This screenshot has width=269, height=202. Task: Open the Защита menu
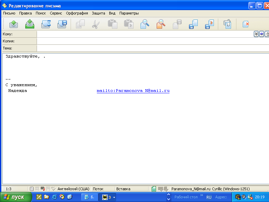click(98, 13)
